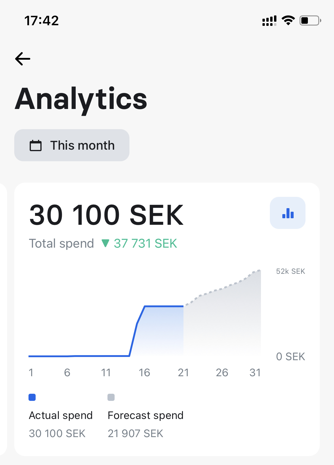334x465 pixels.
Task: Select the Forecast spend legend label
Action: point(145,415)
